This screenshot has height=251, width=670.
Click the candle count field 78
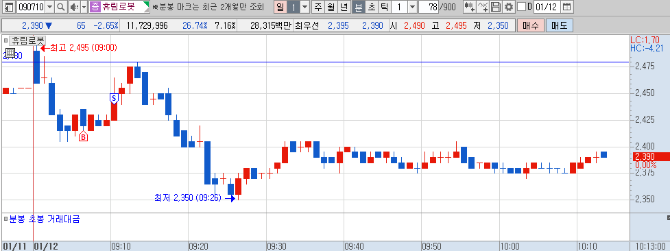tap(429, 6)
